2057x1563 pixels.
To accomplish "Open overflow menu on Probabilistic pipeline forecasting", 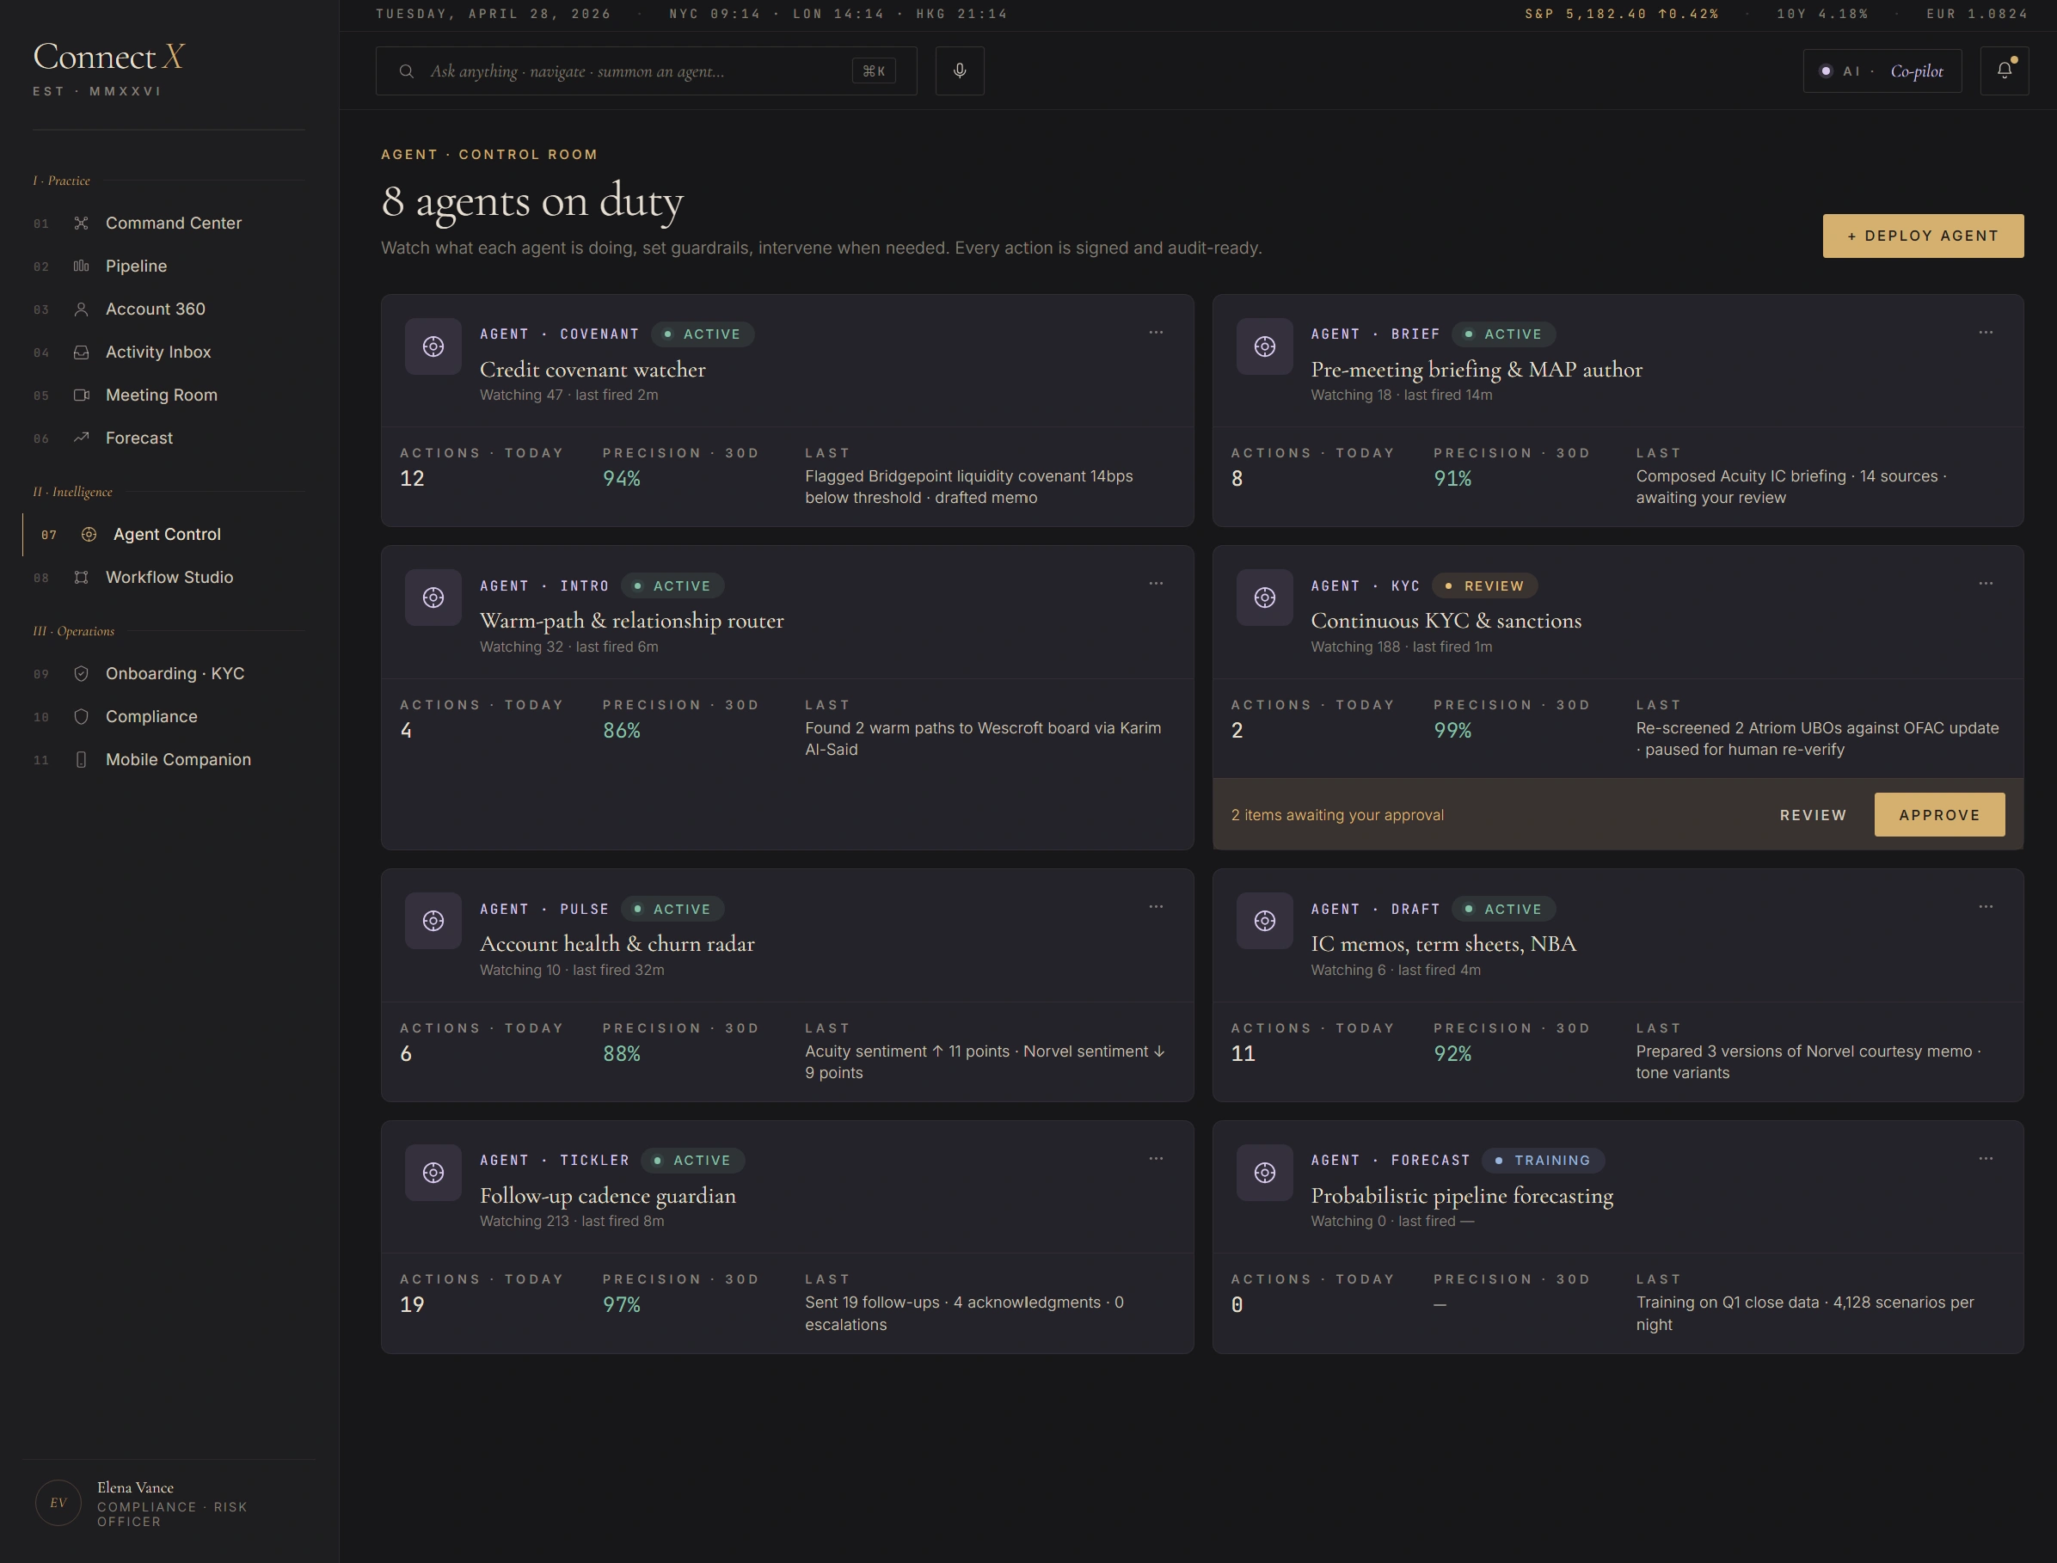I will coord(1986,1157).
